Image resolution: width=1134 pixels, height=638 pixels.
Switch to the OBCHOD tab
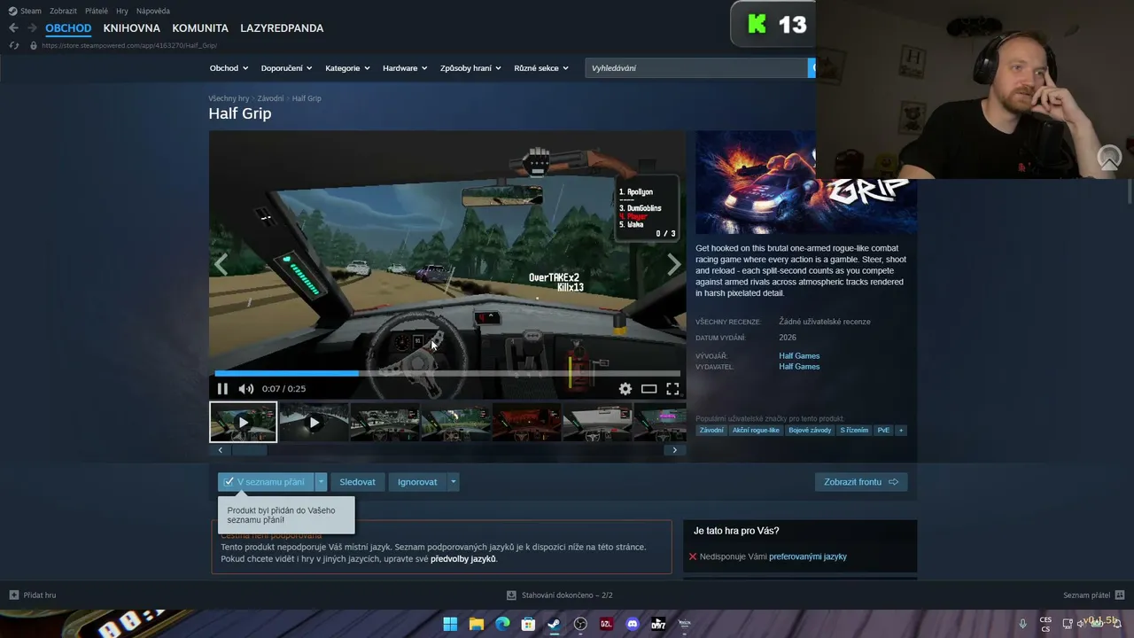(x=68, y=28)
